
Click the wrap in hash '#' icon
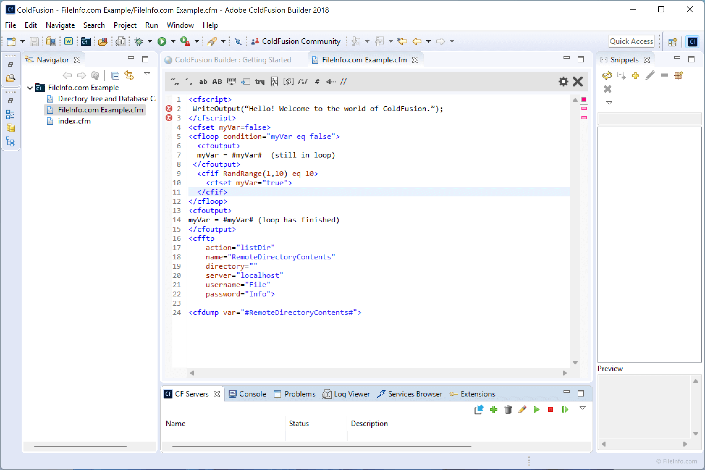[x=317, y=82]
